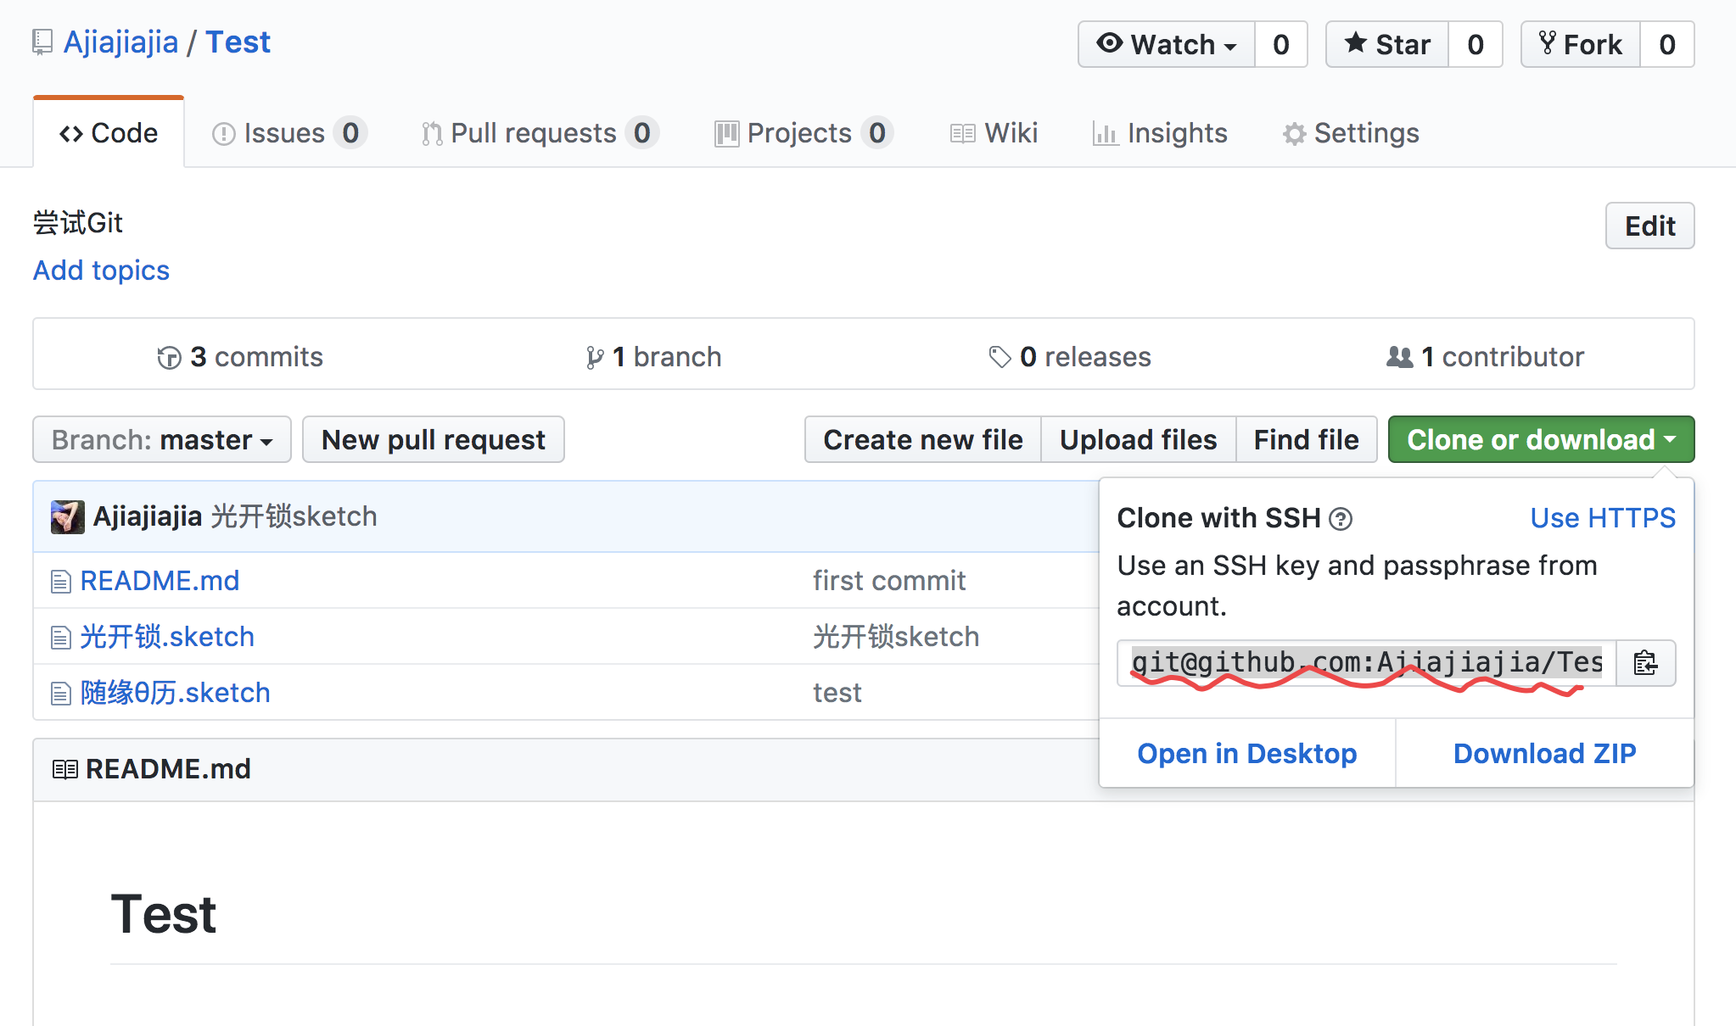The height and width of the screenshot is (1026, 1736).
Task: Star this repository
Action: tap(1387, 44)
